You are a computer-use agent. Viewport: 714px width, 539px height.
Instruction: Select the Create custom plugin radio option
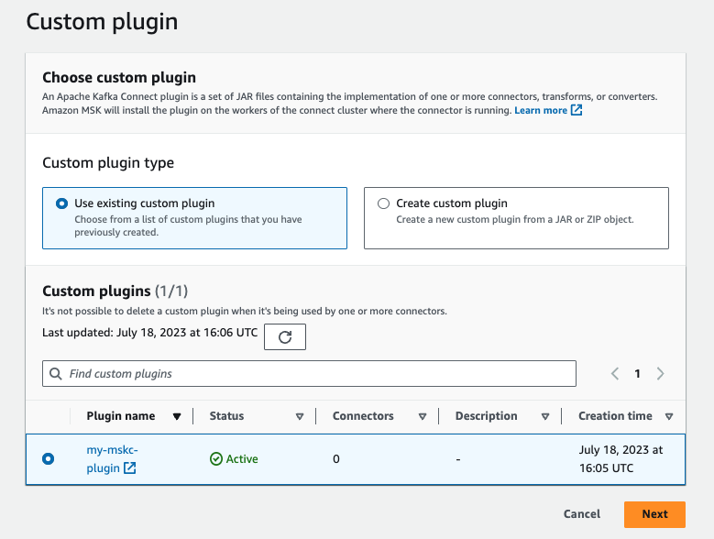click(x=383, y=203)
